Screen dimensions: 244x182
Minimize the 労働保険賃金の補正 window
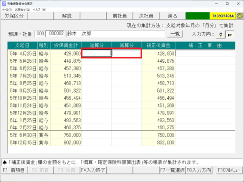pyautogui.click(x=216, y=3)
